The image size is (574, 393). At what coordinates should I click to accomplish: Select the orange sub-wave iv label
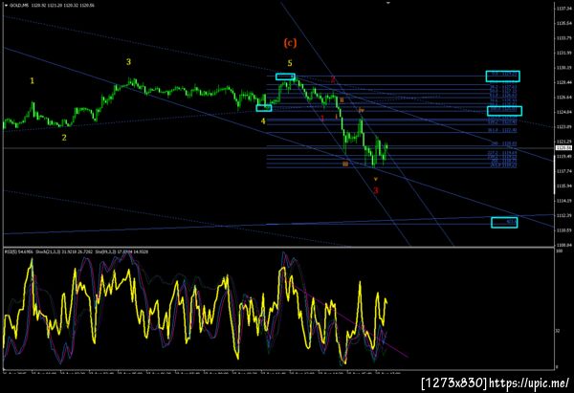pos(362,110)
